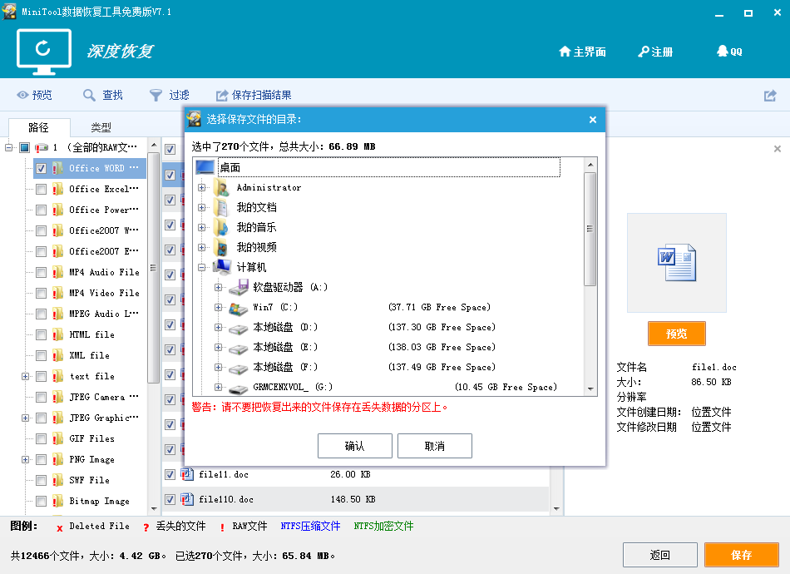This screenshot has width=790, height=574.
Task: Click the 预览 eye icon in toolbar
Action: click(x=22, y=95)
